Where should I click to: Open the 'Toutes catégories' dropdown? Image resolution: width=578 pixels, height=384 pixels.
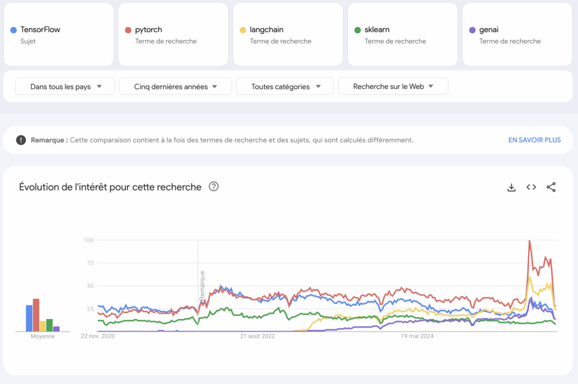point(286,86)
